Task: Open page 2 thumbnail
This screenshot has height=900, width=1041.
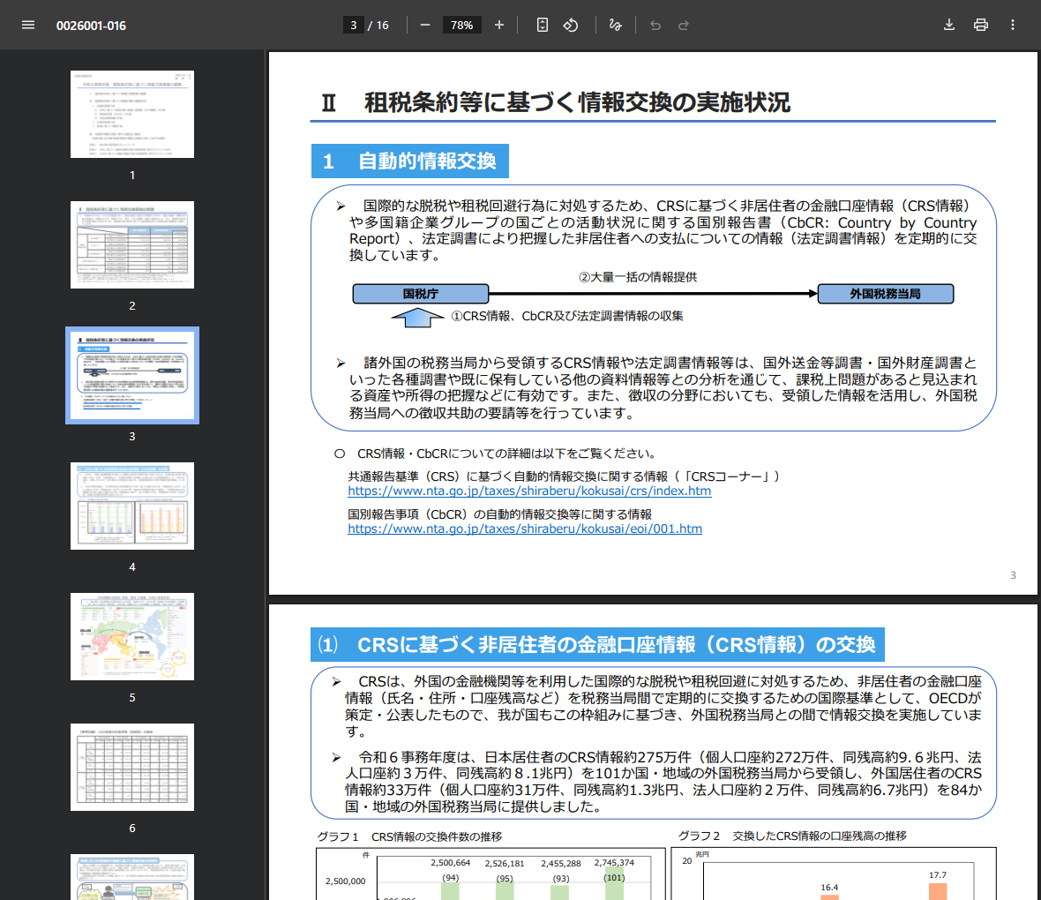Action: pyautogui.click(x=132, y=245)
